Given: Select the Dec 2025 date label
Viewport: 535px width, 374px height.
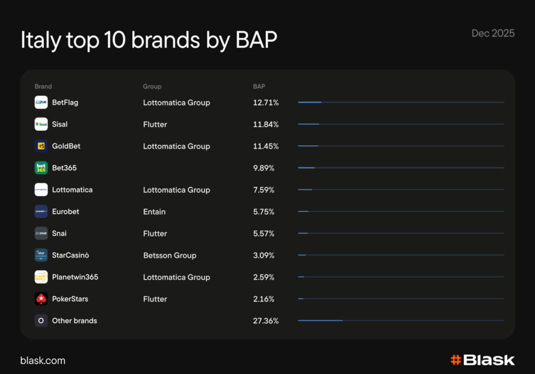Looking at the screenshot, I should point(493,33).
